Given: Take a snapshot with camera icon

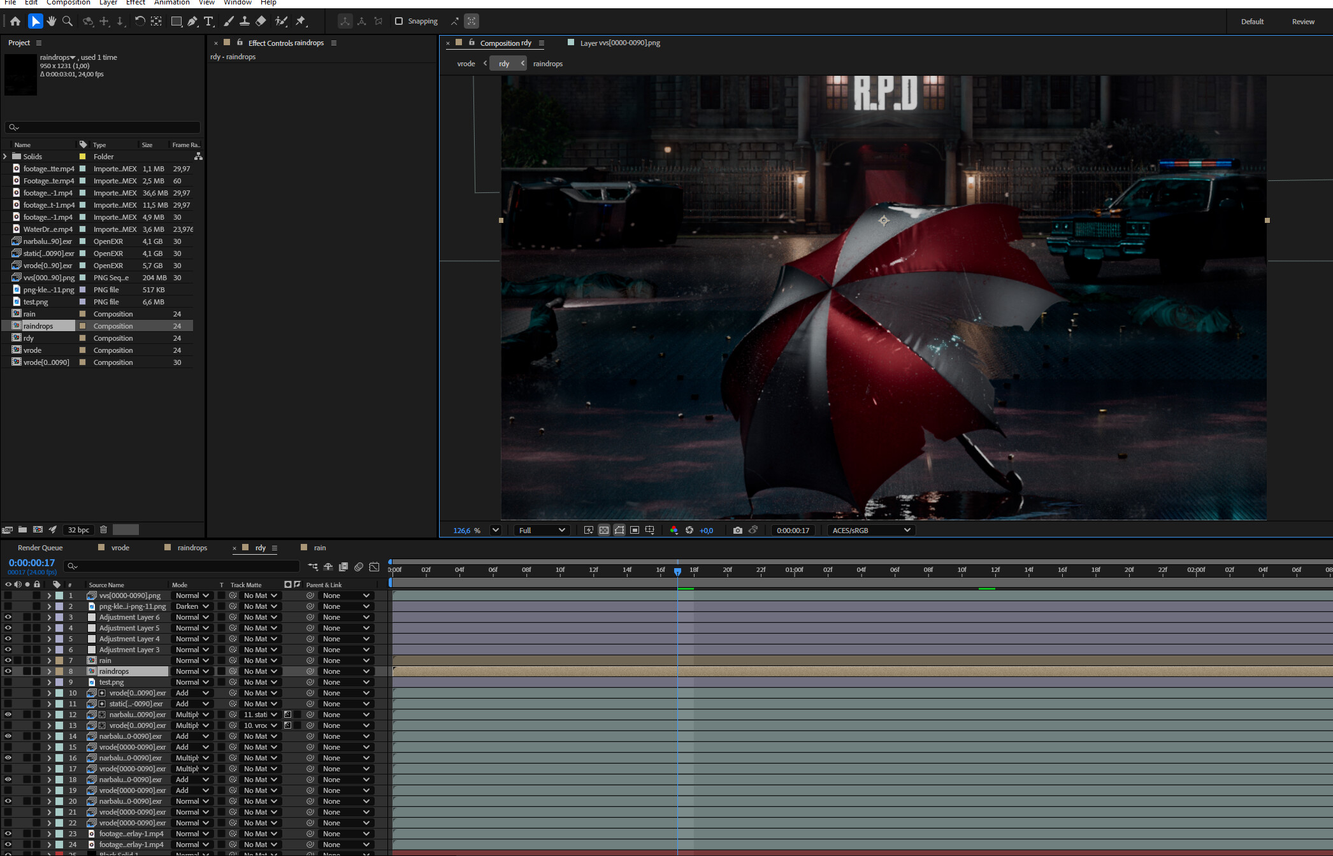Looking at the screenshot, I should tap(737, 530).
